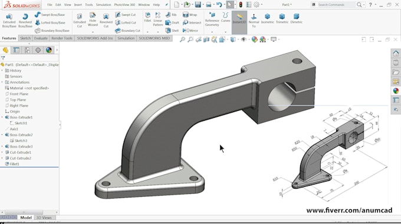Select the Fillet tool
The width and height of the screenshot is (401, 224).
coord(147,17)
